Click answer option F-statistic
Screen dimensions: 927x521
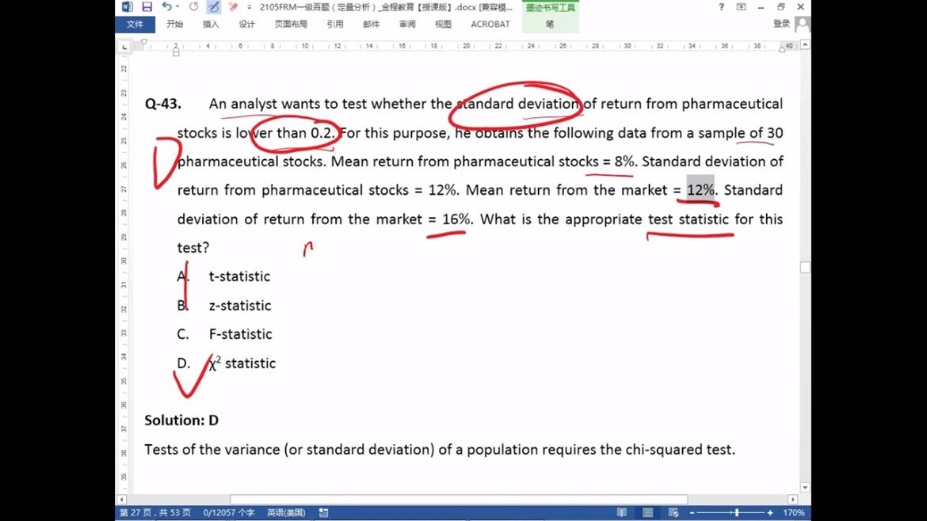(241, 334)
